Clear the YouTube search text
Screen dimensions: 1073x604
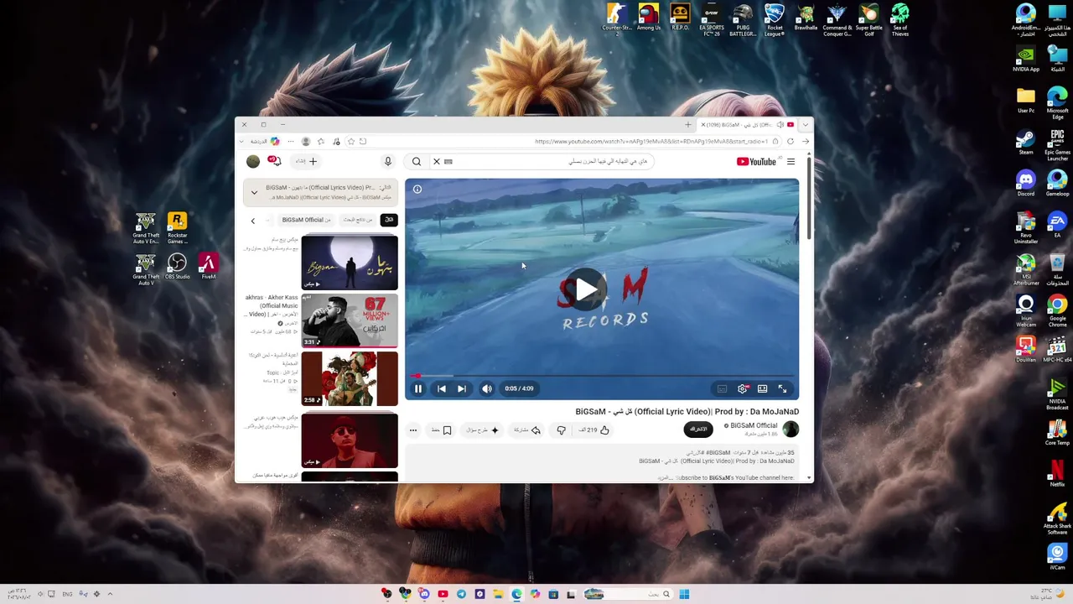436,162
